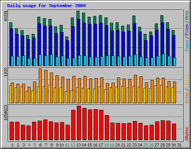Click the "Daily usage for September 2004" title

tap(46, 6)
